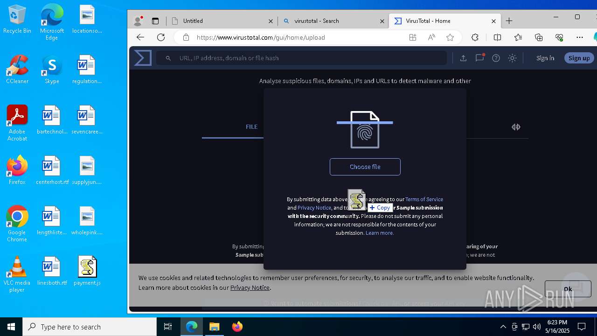Open Adobe Acrobat desktop shortcut
This screenshot has height=336, width=597.
point(17,123)
